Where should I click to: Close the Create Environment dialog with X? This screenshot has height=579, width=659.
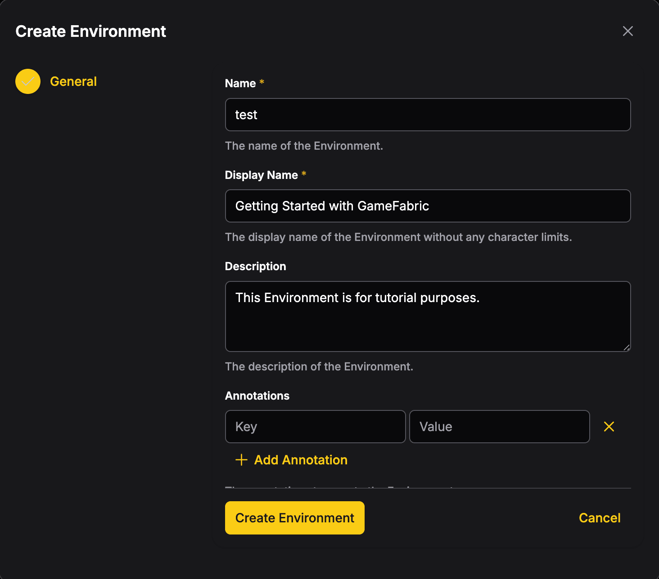tap(627, 31)
